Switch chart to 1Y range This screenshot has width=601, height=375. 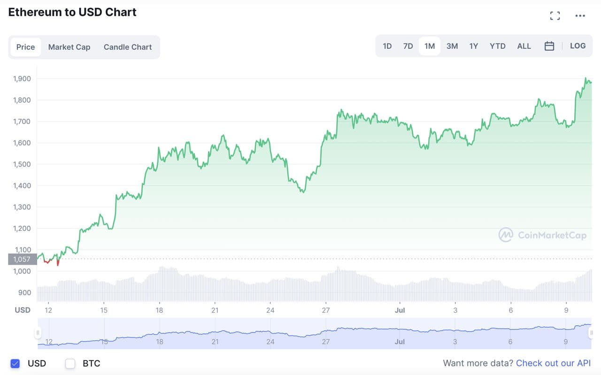pos(474,46)
